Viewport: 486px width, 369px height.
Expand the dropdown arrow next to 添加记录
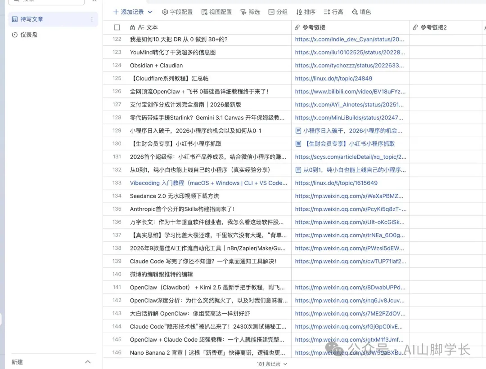coord(150,12)
